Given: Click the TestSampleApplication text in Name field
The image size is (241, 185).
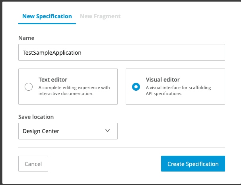Looking at the screenshot, I should 52,52.
